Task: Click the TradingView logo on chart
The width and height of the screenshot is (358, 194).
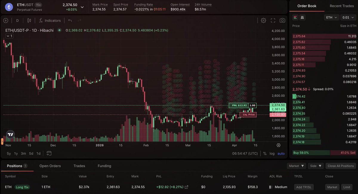Action: 10,135
